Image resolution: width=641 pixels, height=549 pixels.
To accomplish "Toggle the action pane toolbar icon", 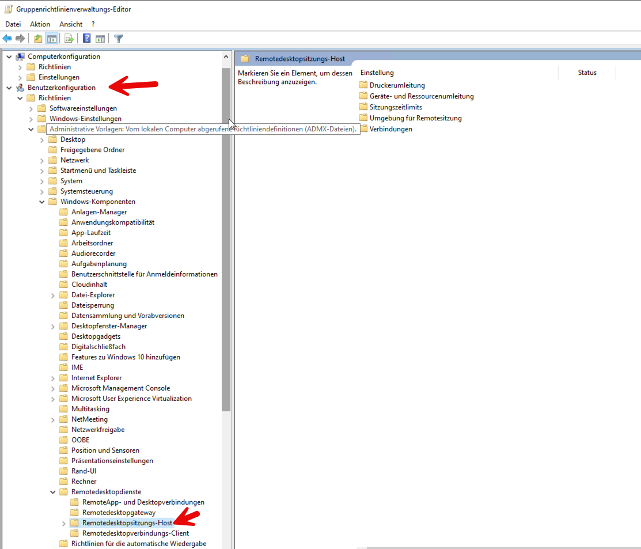I will pos(100,39).
